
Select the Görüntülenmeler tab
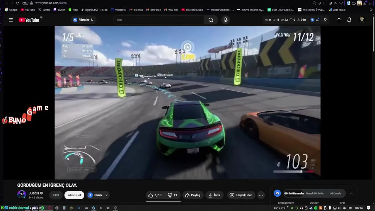pos(294,193)
